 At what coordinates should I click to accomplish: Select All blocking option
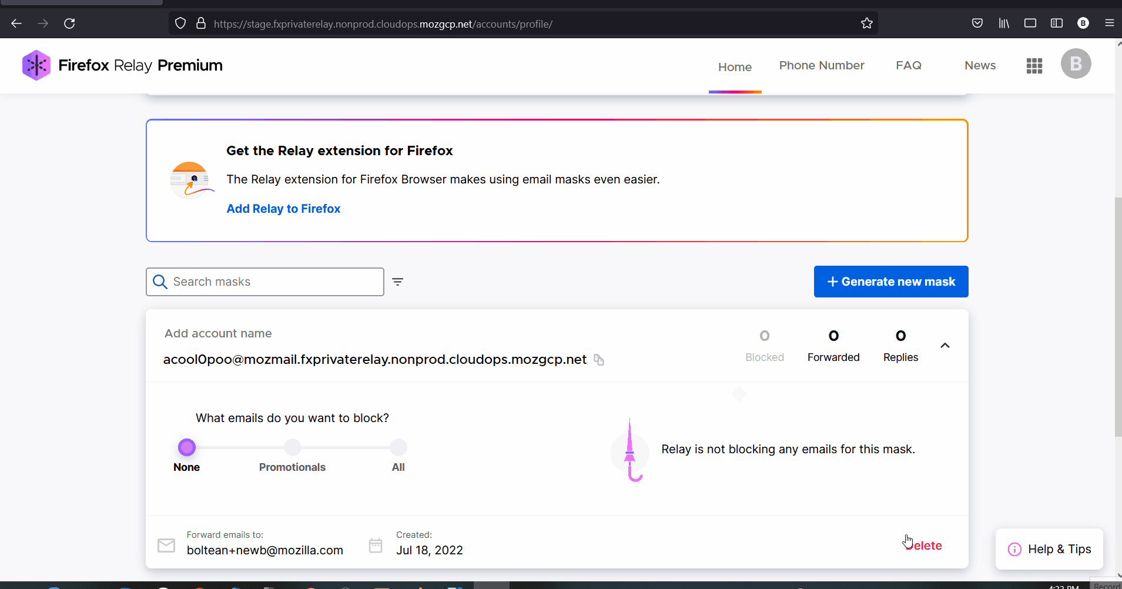(397, 447)
